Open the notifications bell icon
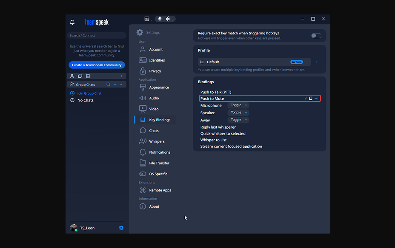Image resolution: width=395 pixels, height=248 pixels. click(72, 23)
